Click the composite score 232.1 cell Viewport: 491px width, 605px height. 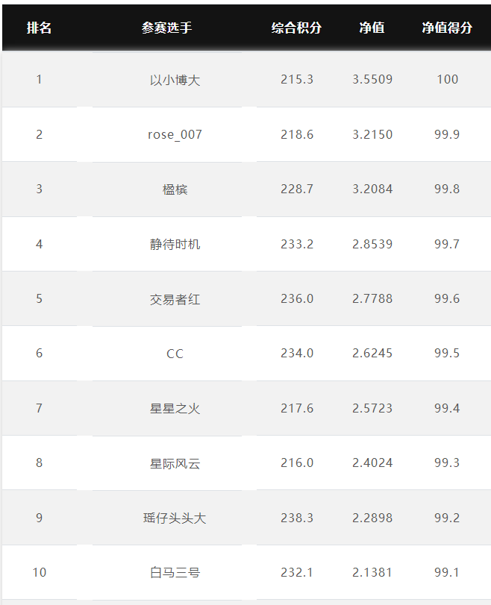coord(297,573)
